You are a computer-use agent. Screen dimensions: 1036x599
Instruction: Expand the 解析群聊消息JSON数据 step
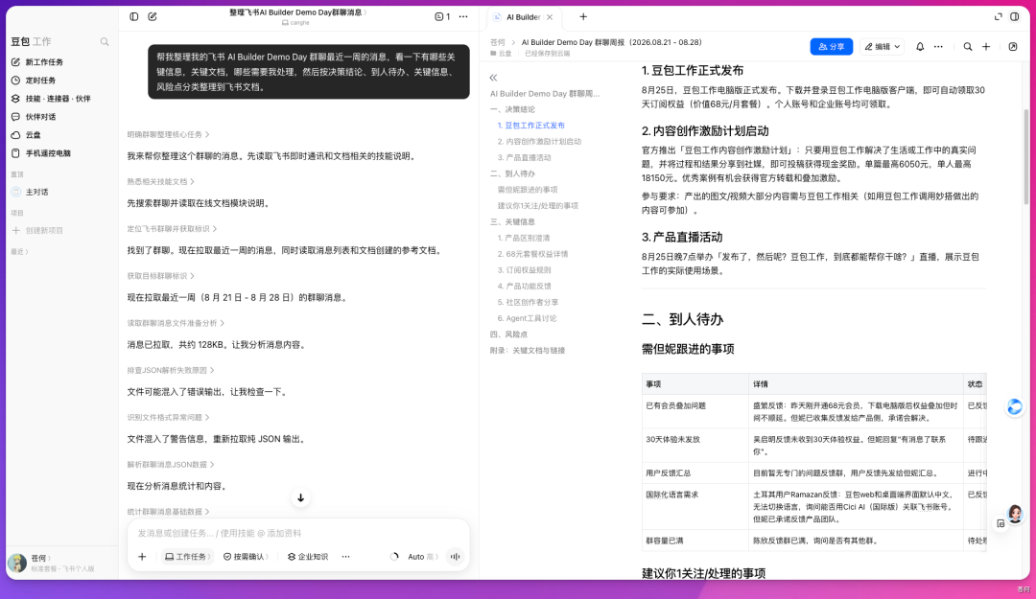[x=171, y=465]
